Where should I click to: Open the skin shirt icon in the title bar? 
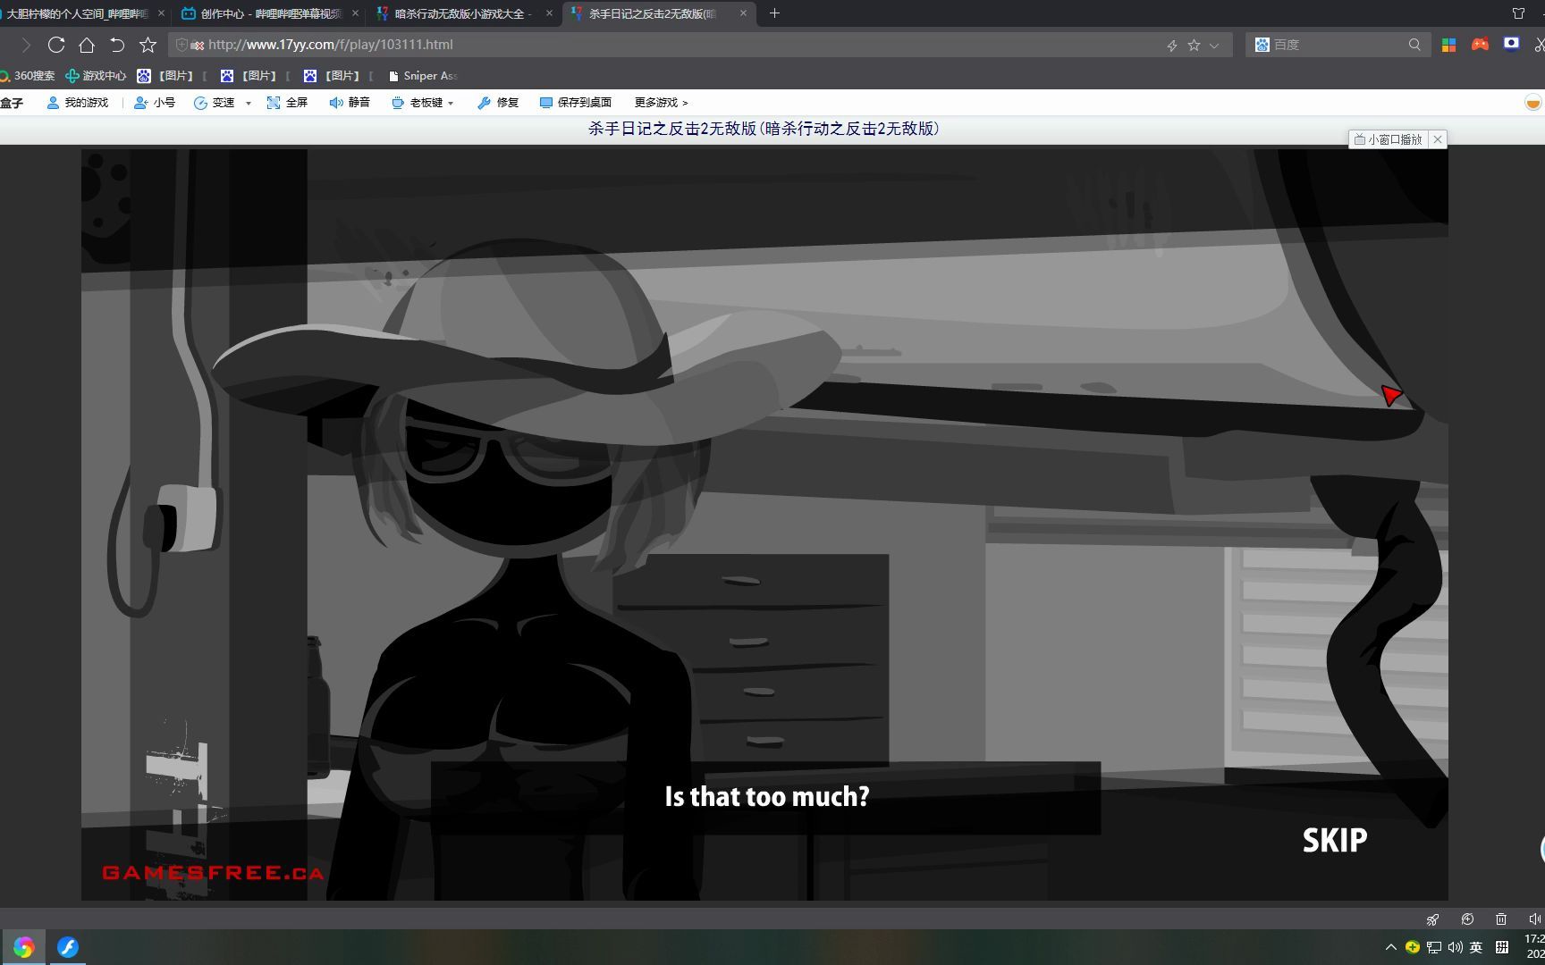tap(1518, 13)
